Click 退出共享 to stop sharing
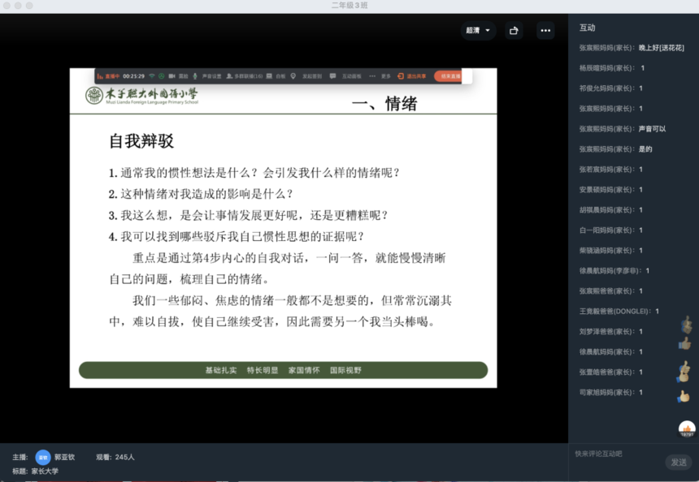 [x=410, y=76]
